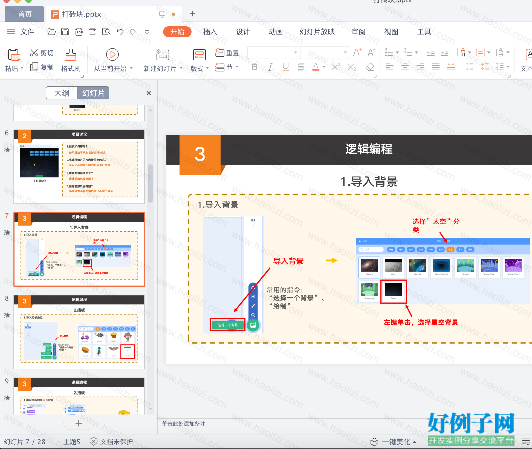This screenshot has width=532, height=449.
Task: Click the Undo arrow icon
Action: [x=120, y=32]
